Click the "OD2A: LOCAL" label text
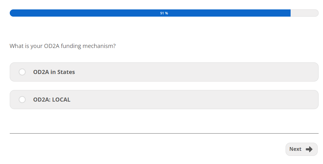 [x=52, y=100]
